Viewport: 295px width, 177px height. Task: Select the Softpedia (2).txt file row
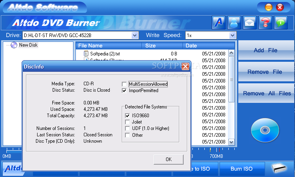(x=152, y=54)
